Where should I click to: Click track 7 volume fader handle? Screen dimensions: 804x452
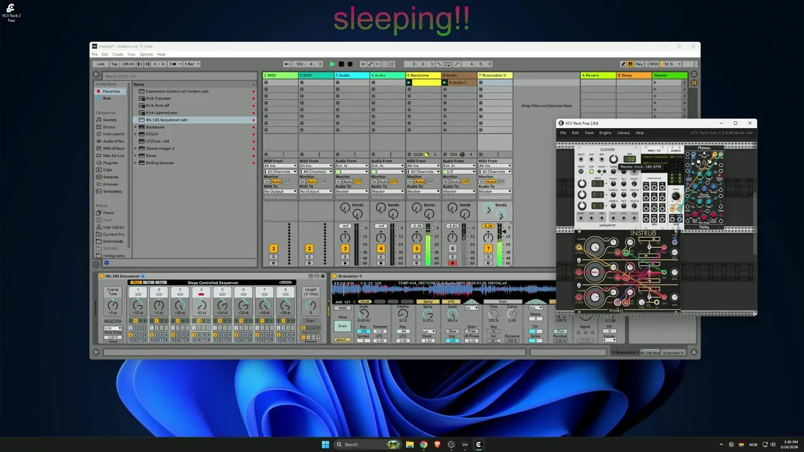pos(504,232)
